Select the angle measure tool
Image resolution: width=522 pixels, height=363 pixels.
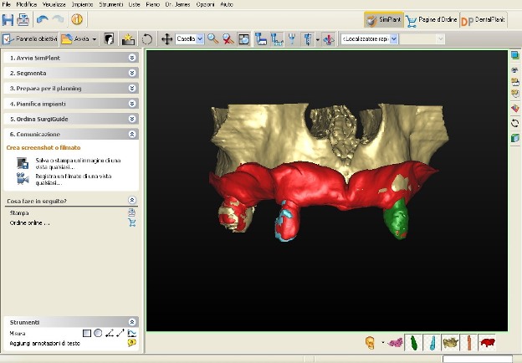coord(110,333)
